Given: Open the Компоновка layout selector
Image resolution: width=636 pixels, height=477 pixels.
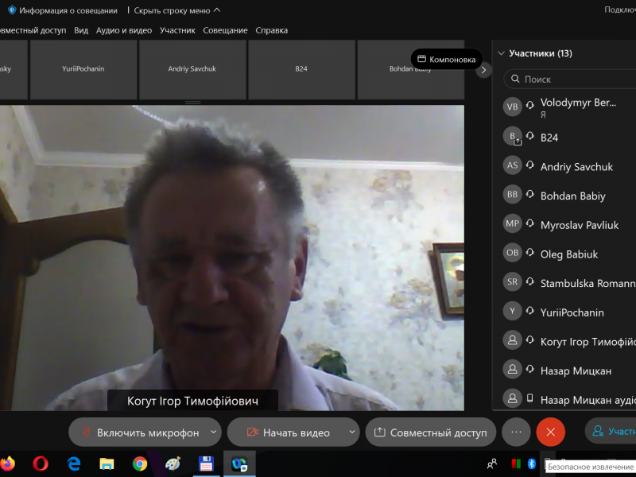Looking at the screenshot, I should pyautogui.click(x=447, y=60).
